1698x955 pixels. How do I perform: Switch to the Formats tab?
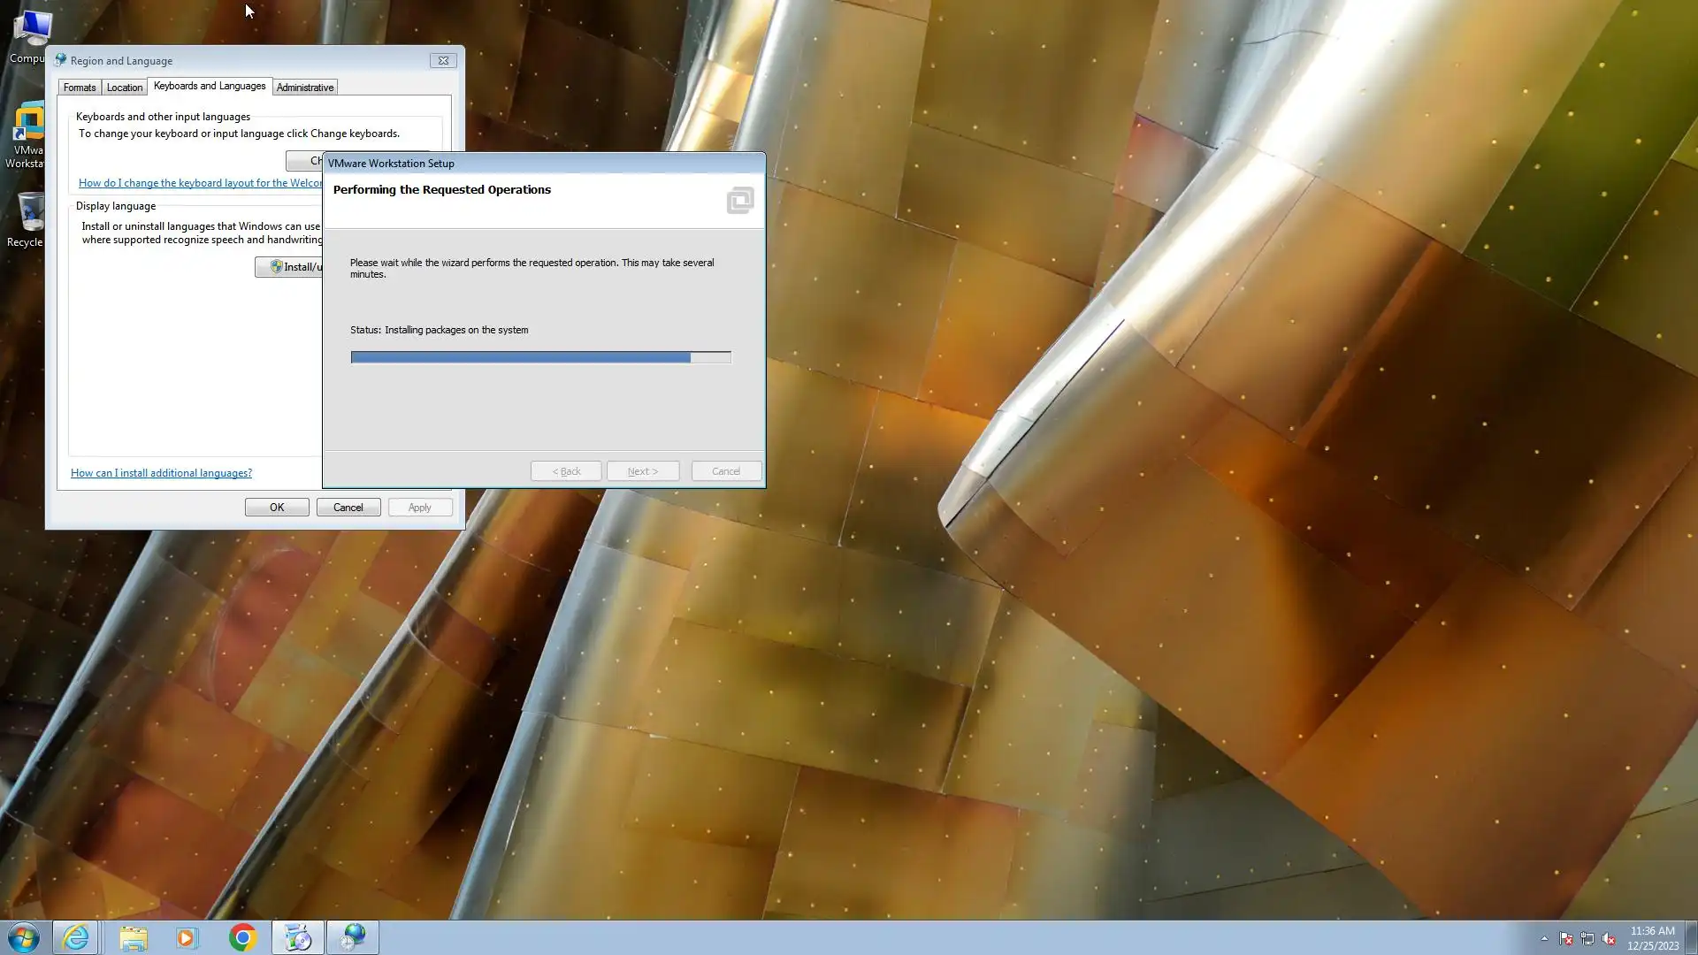point(80,88)
